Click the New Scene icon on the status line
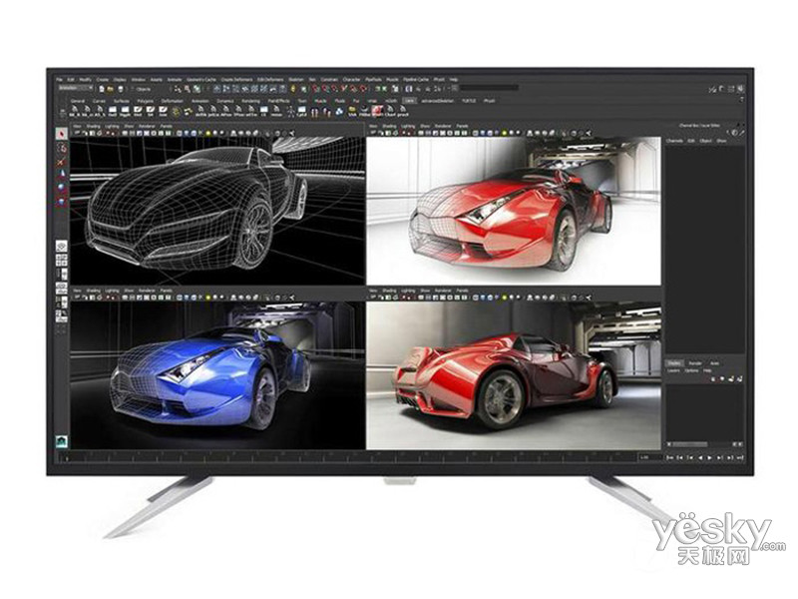 click(x=102, y=89)
